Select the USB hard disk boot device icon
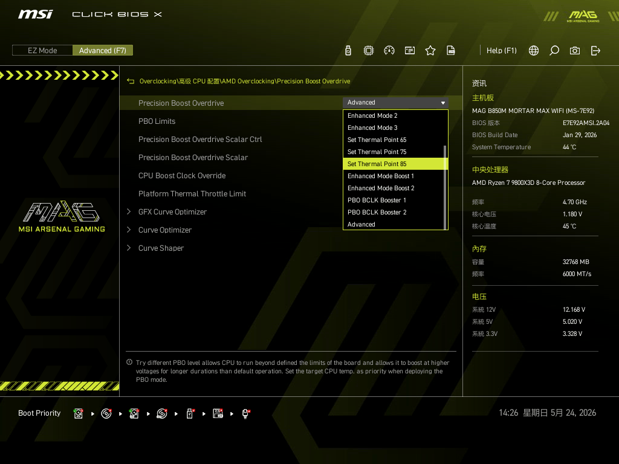 coord(134,413)
